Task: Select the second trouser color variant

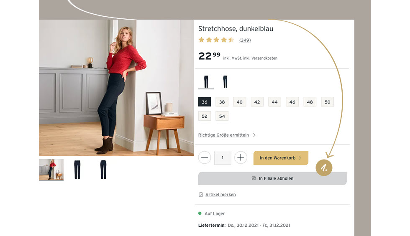Action: (x=225, y=82)
